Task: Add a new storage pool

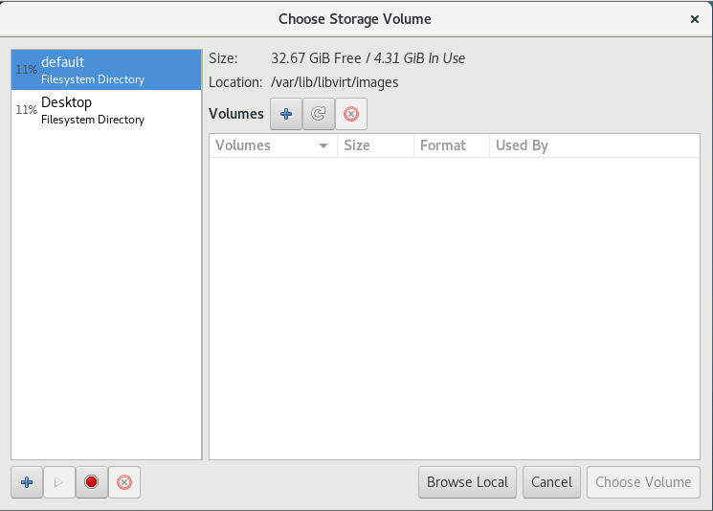Action: (x=27, y=482)
